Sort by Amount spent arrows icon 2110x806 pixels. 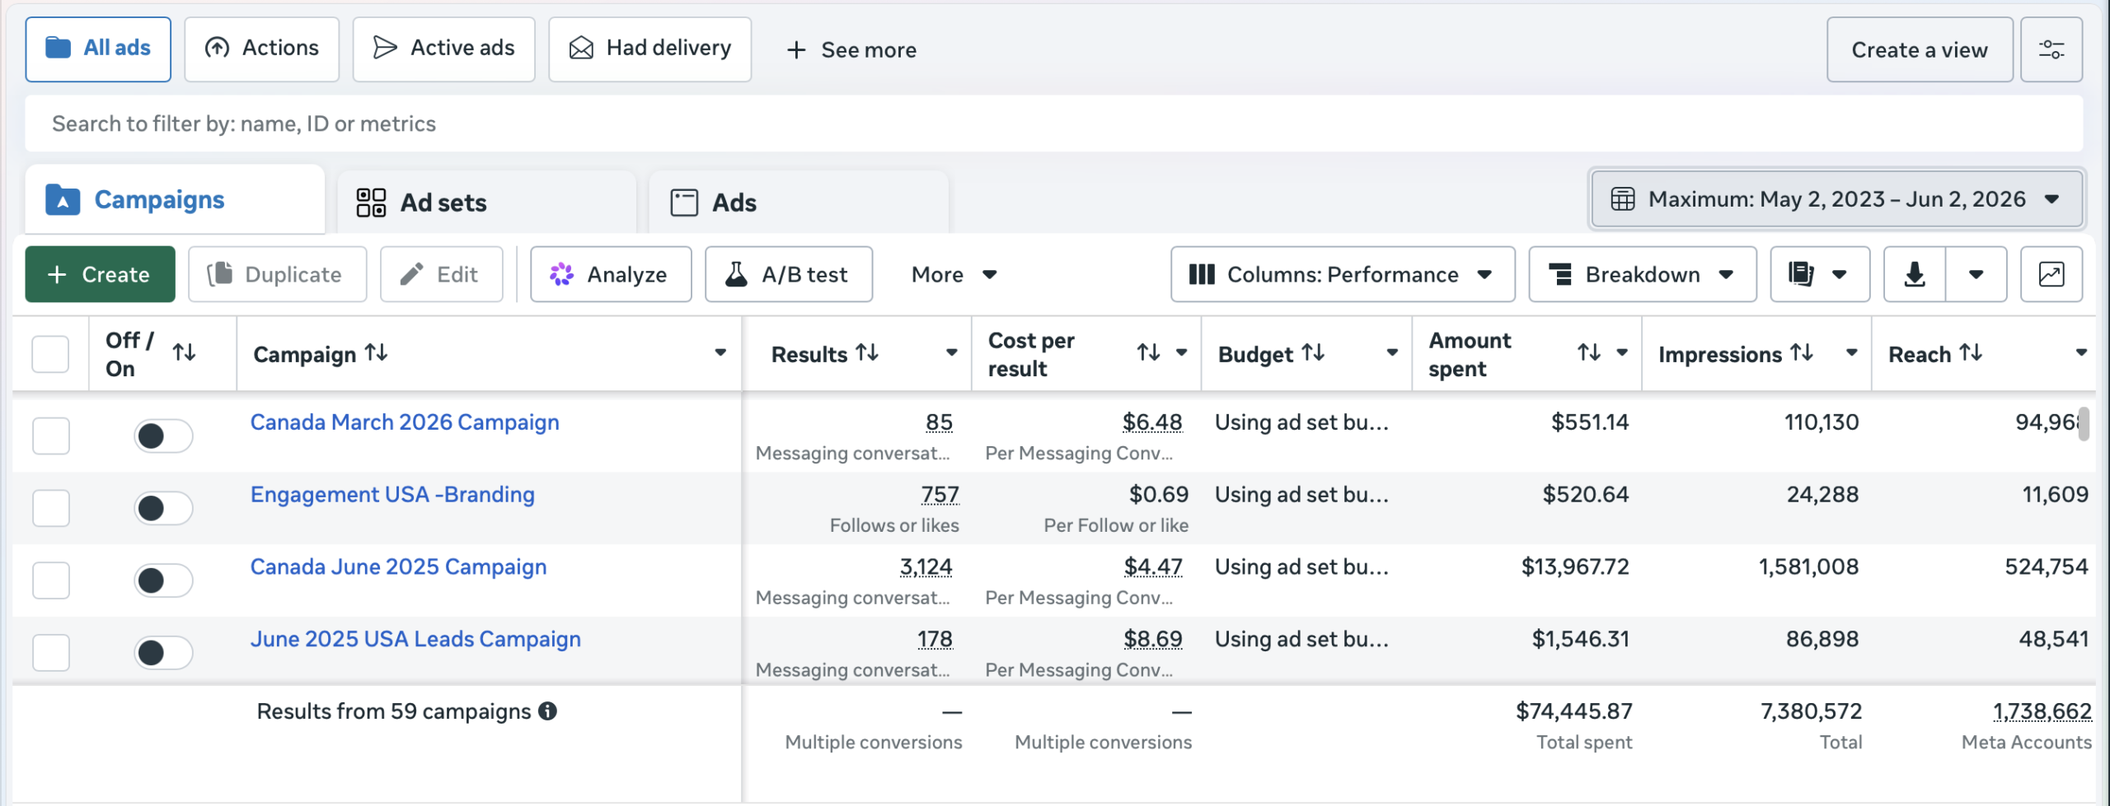click(1589, 353)
